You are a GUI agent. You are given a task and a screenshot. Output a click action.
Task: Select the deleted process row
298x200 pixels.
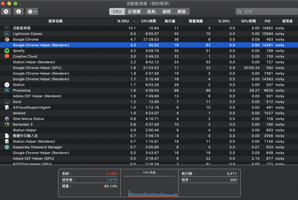[x=149, y=113]
